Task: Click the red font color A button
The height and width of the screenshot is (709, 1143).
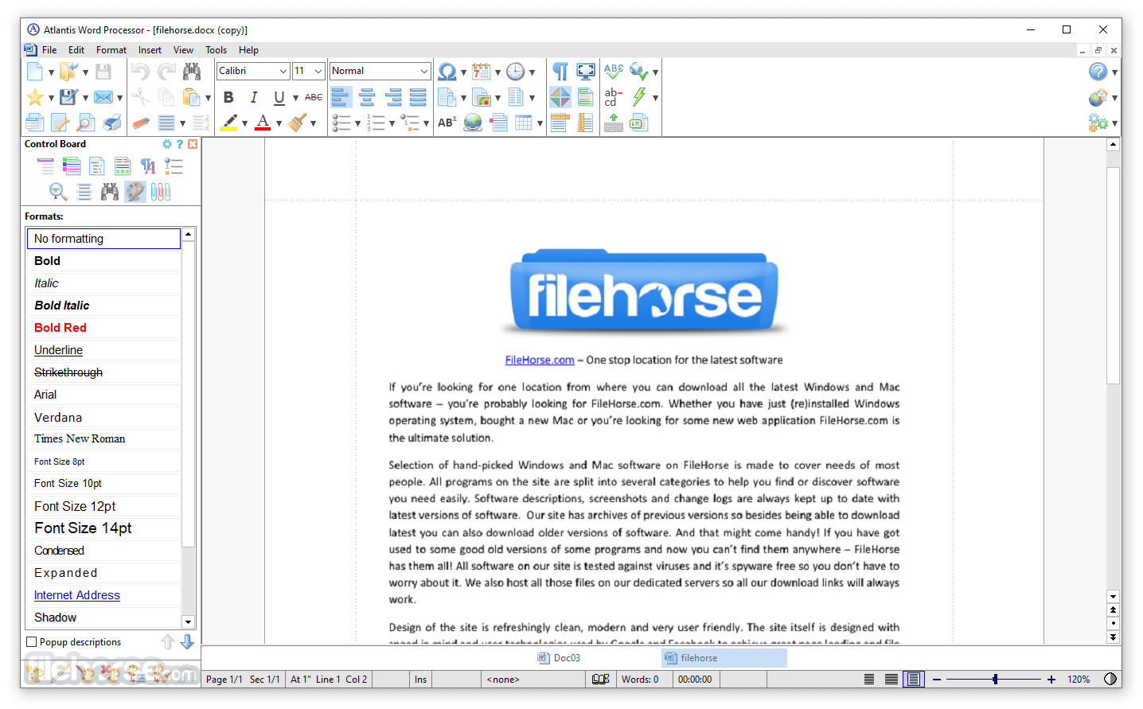Action: (x=263, y=123)
